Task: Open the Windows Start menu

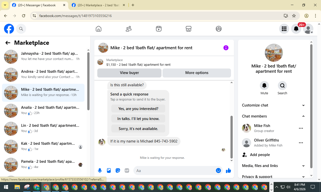Action: [x=6, y=187]
